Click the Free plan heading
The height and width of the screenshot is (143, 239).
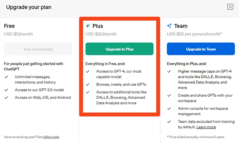(9, 26)
